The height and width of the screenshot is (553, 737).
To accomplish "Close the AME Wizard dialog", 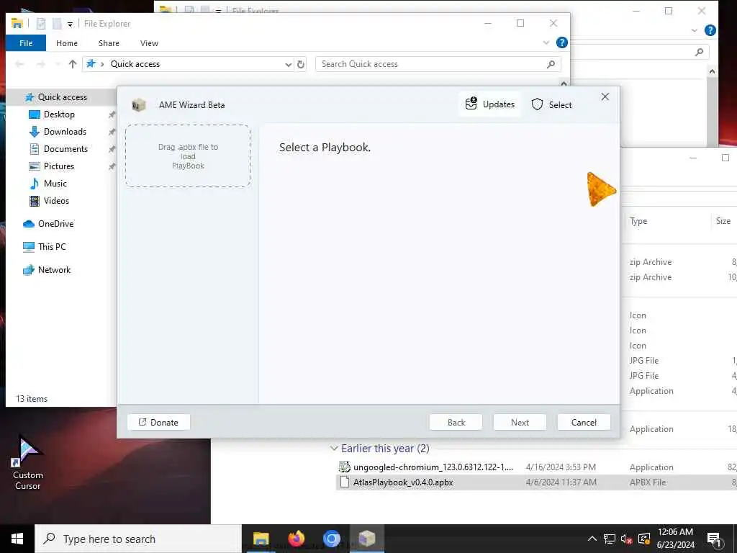I will pos(605,96).
